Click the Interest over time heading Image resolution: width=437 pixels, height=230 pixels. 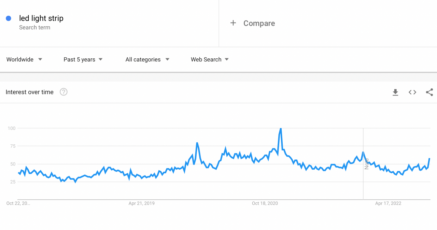click(x=29, y=92)
